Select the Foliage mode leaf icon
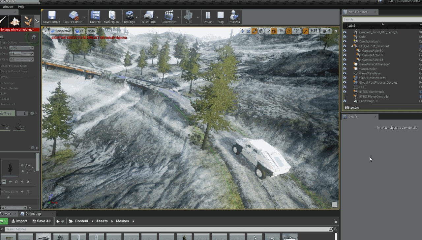 tap(28, 21)
